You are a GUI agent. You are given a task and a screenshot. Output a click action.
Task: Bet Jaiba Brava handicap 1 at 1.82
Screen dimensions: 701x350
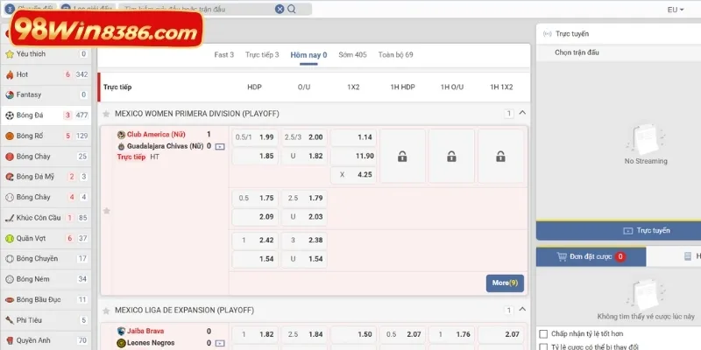tap(255, 334)
